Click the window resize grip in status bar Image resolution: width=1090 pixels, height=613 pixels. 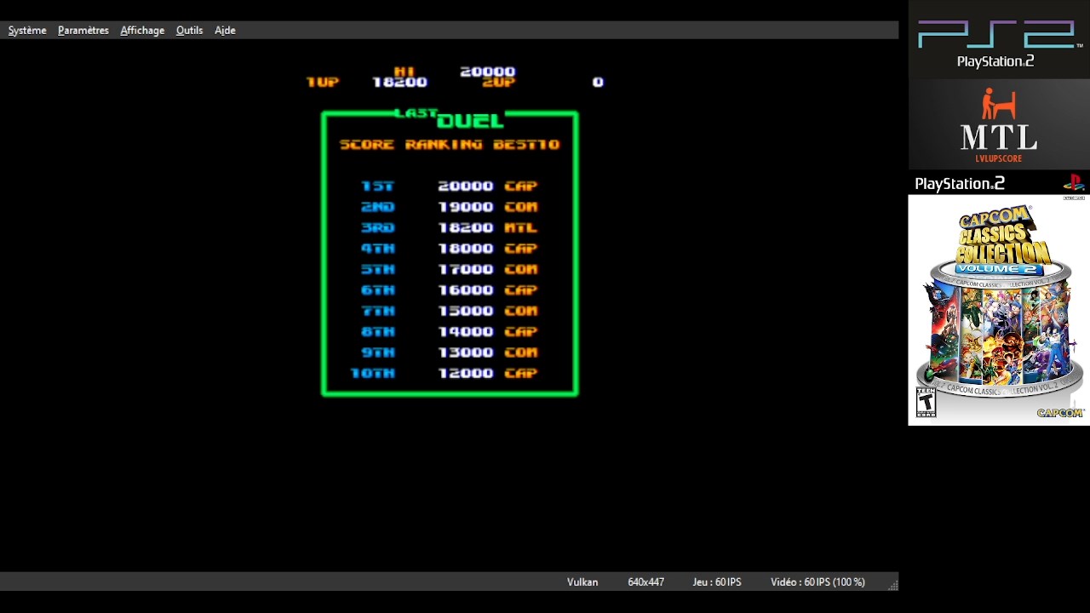click(x=892, y=585)
